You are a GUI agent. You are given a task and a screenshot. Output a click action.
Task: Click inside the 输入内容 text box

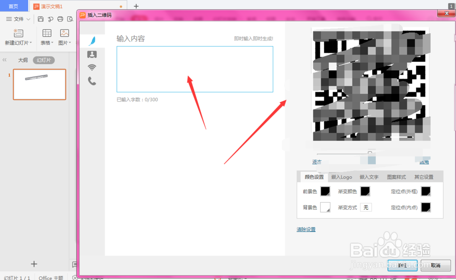point(195,69)
